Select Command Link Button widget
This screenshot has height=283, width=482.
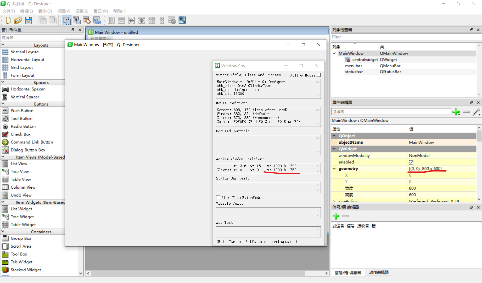(32, 142)
